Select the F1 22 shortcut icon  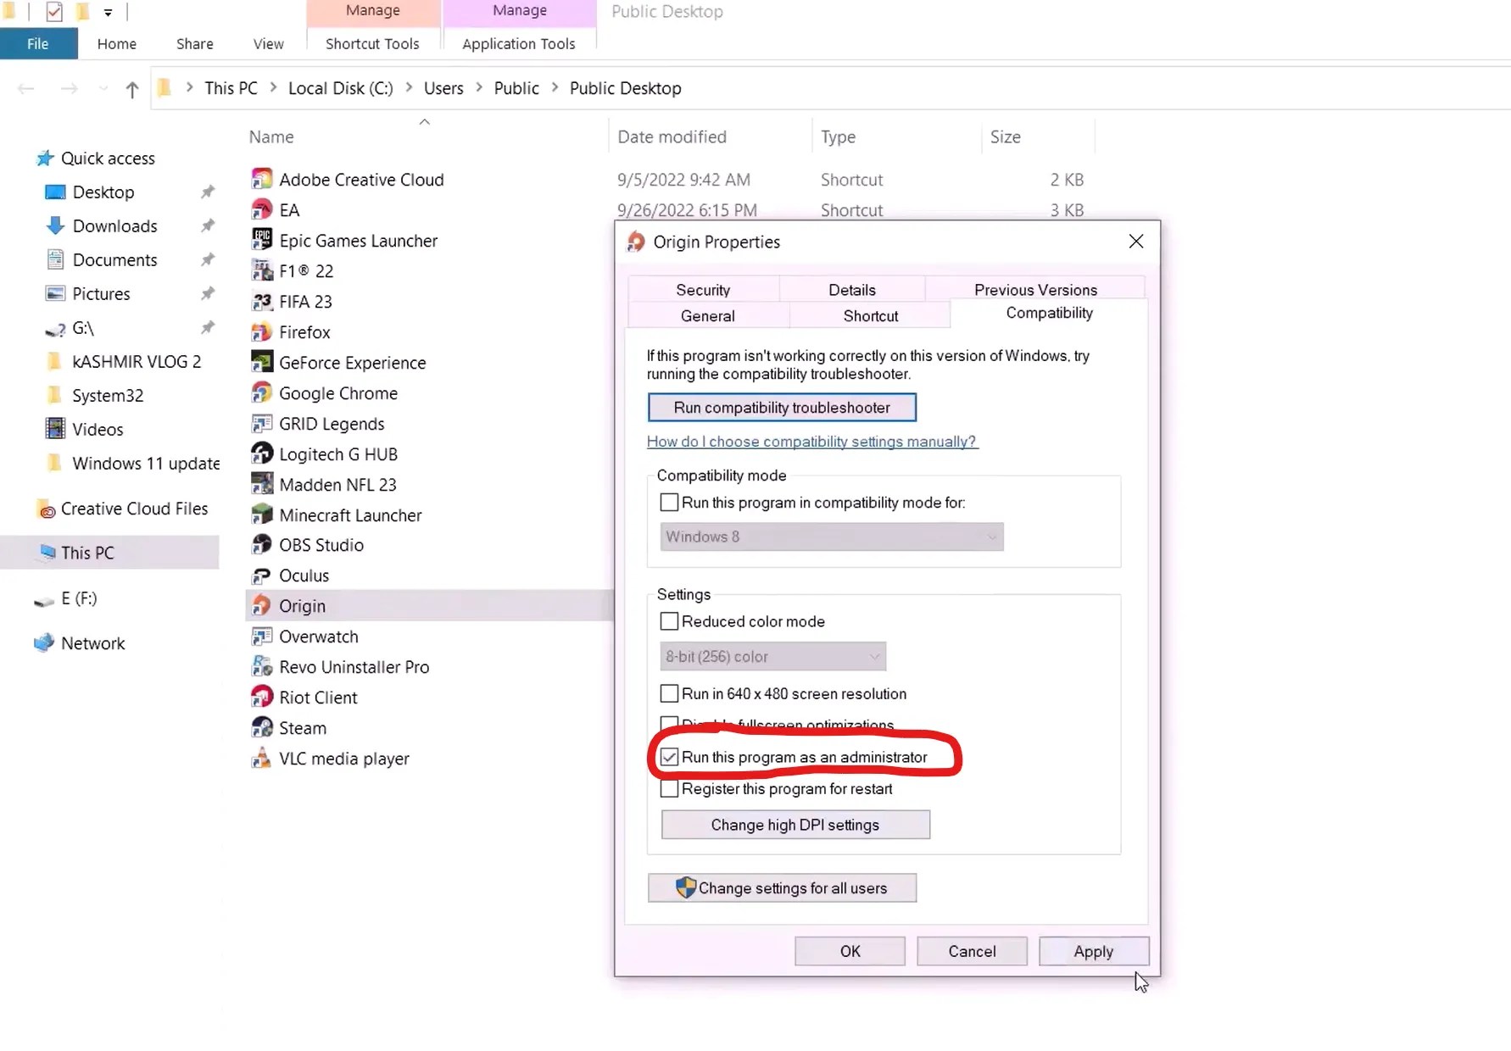click(262, 270)
